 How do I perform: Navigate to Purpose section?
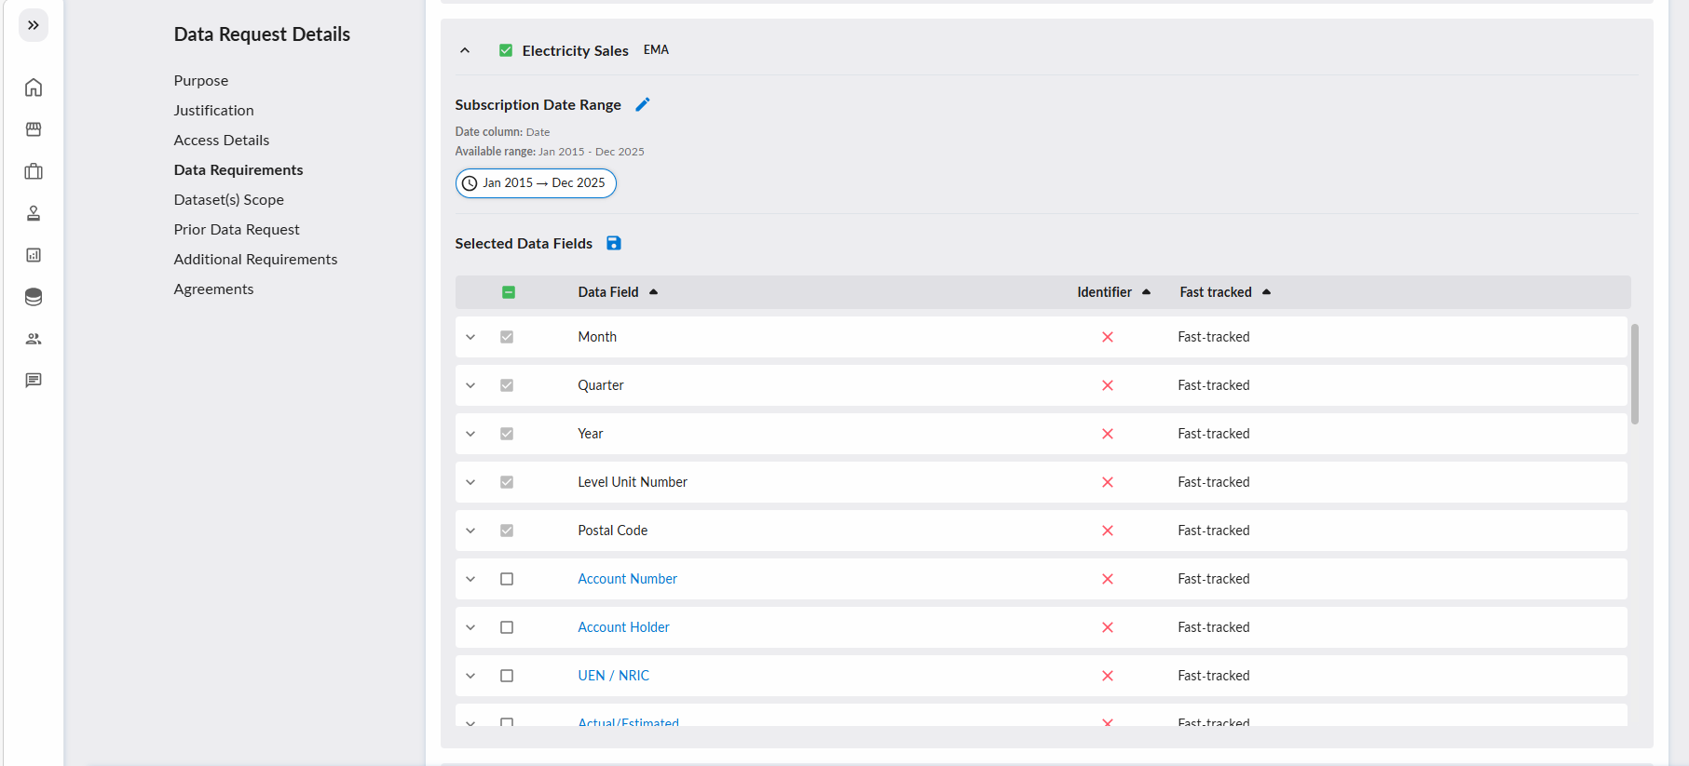click(x=201, y=81)
